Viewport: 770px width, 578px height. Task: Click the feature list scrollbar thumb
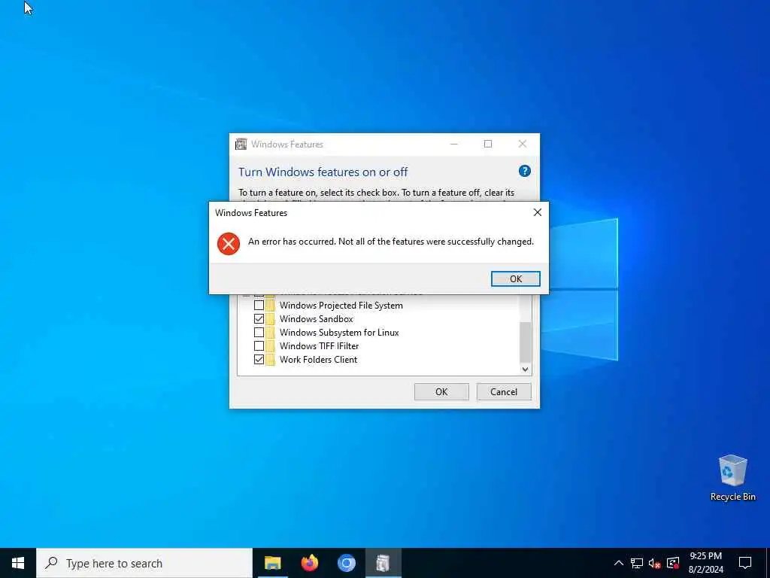(x=525, y=342)
